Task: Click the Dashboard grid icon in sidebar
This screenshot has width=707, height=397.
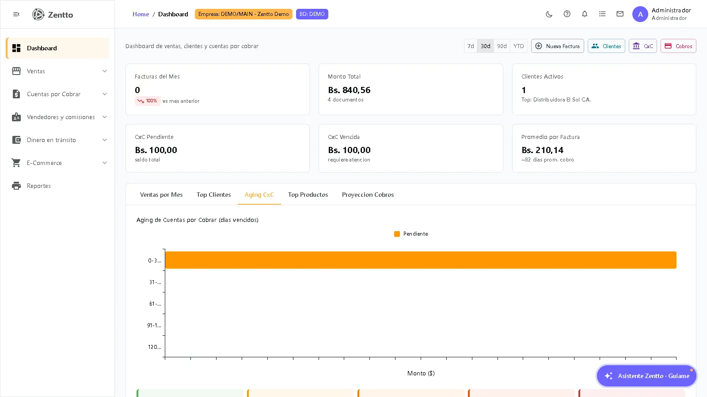Action: (x=16, y=48)
